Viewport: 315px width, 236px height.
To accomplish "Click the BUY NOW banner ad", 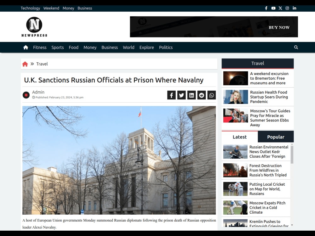I will (214, 27).
